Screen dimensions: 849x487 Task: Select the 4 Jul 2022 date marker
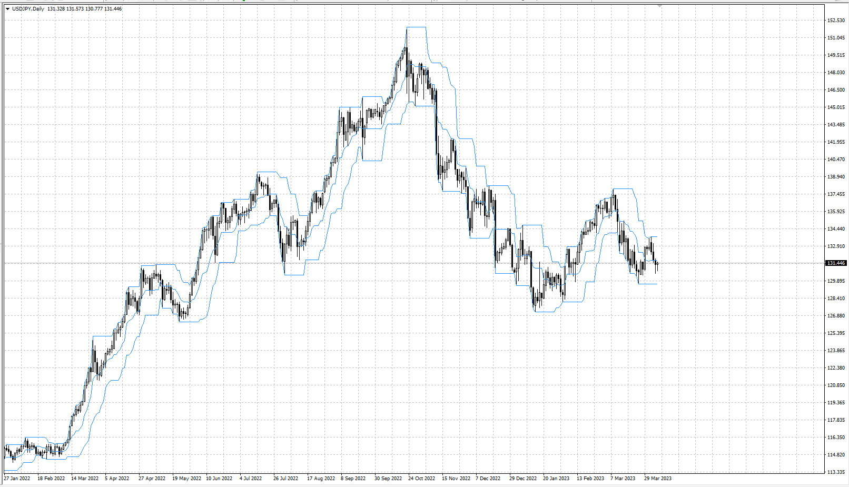[x=251, y=479]
